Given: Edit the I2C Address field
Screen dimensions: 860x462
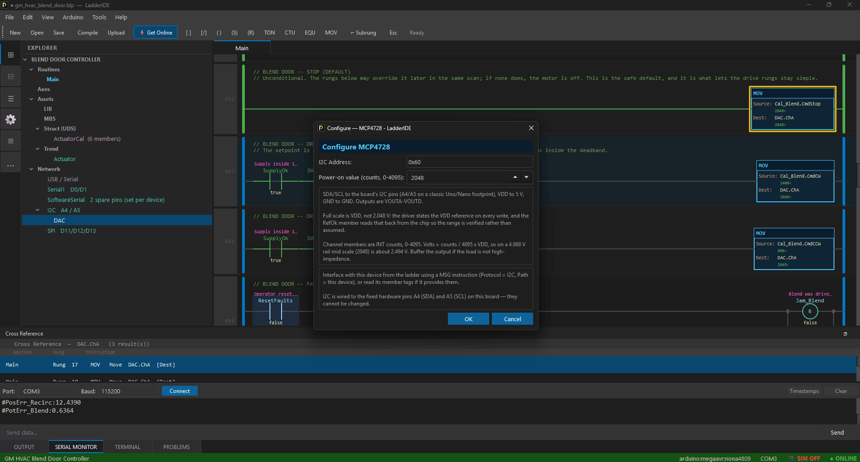Looking at the screenshot, I should [x=469, y=162].
